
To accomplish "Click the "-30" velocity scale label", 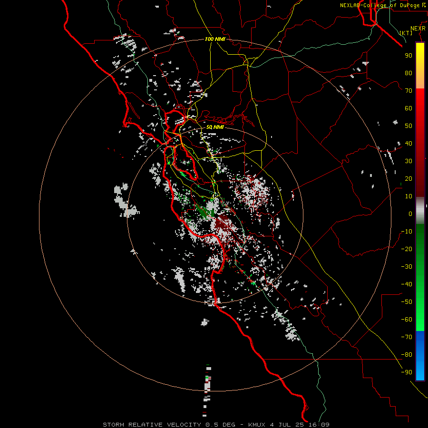I will [407, 267].
